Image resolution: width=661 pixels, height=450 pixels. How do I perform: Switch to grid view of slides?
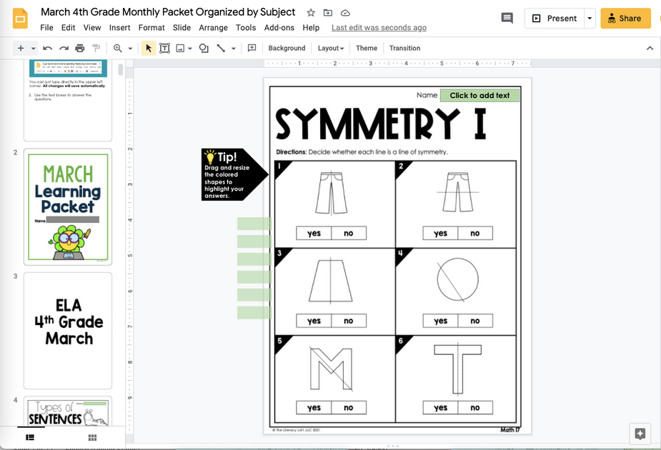(x=91, y=436)
